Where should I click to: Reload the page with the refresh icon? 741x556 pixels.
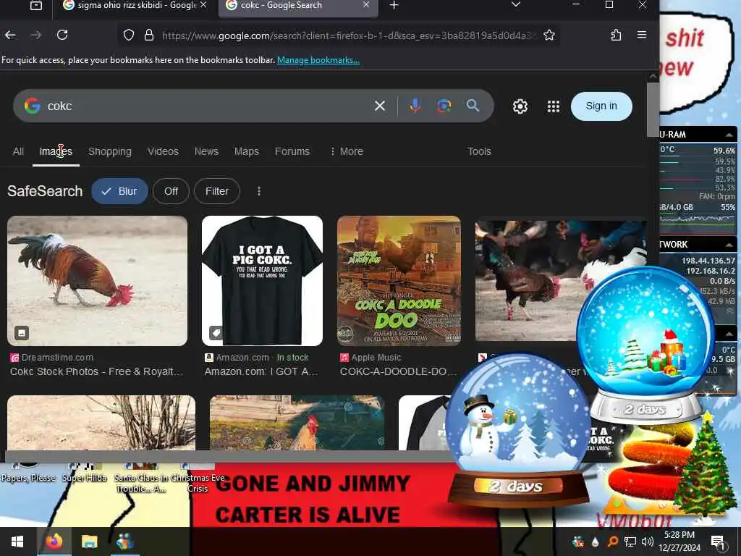[x=62, y=35]
